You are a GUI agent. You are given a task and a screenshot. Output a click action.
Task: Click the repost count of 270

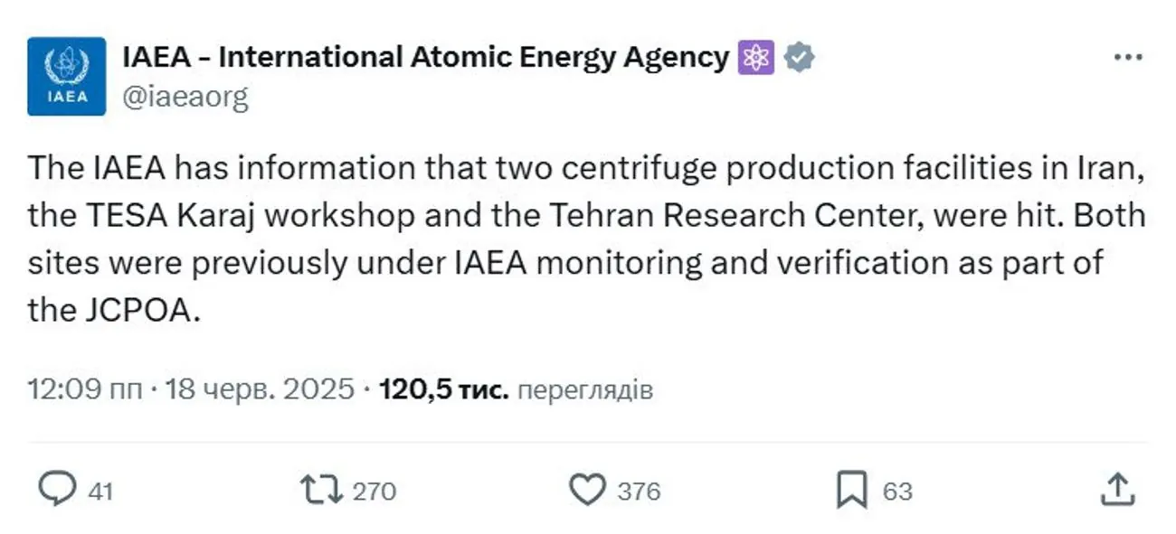(x=375, y=492)
